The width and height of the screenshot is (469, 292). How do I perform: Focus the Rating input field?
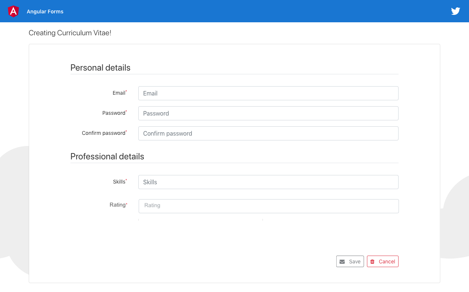(268, 206)
